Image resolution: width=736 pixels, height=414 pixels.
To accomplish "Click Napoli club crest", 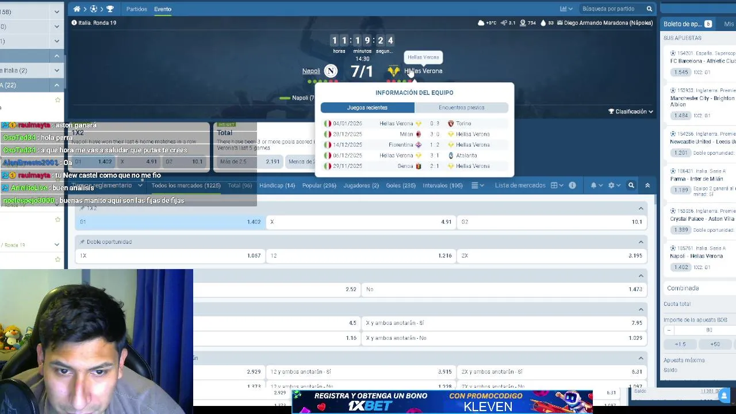I will point(331,71).
